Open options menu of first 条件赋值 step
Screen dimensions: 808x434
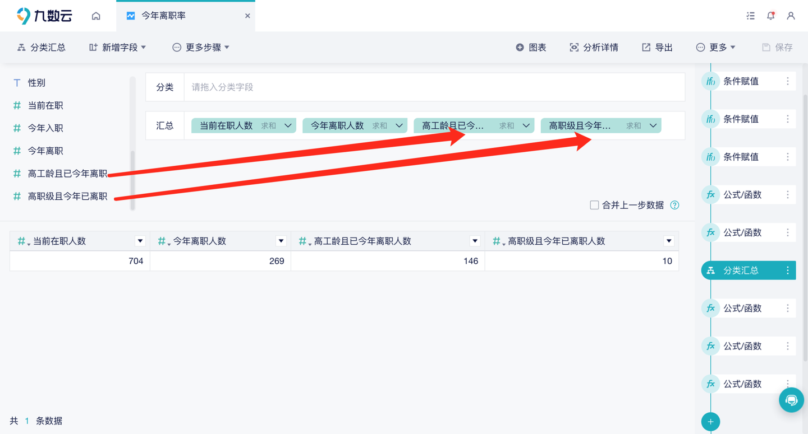(x=788, y=81)
